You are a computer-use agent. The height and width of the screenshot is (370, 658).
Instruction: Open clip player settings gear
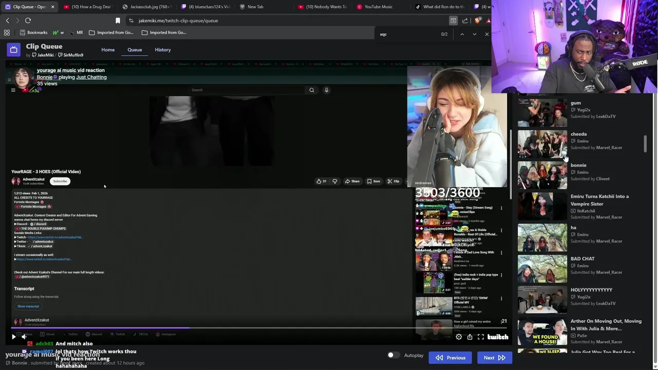[x=459, y=337]
